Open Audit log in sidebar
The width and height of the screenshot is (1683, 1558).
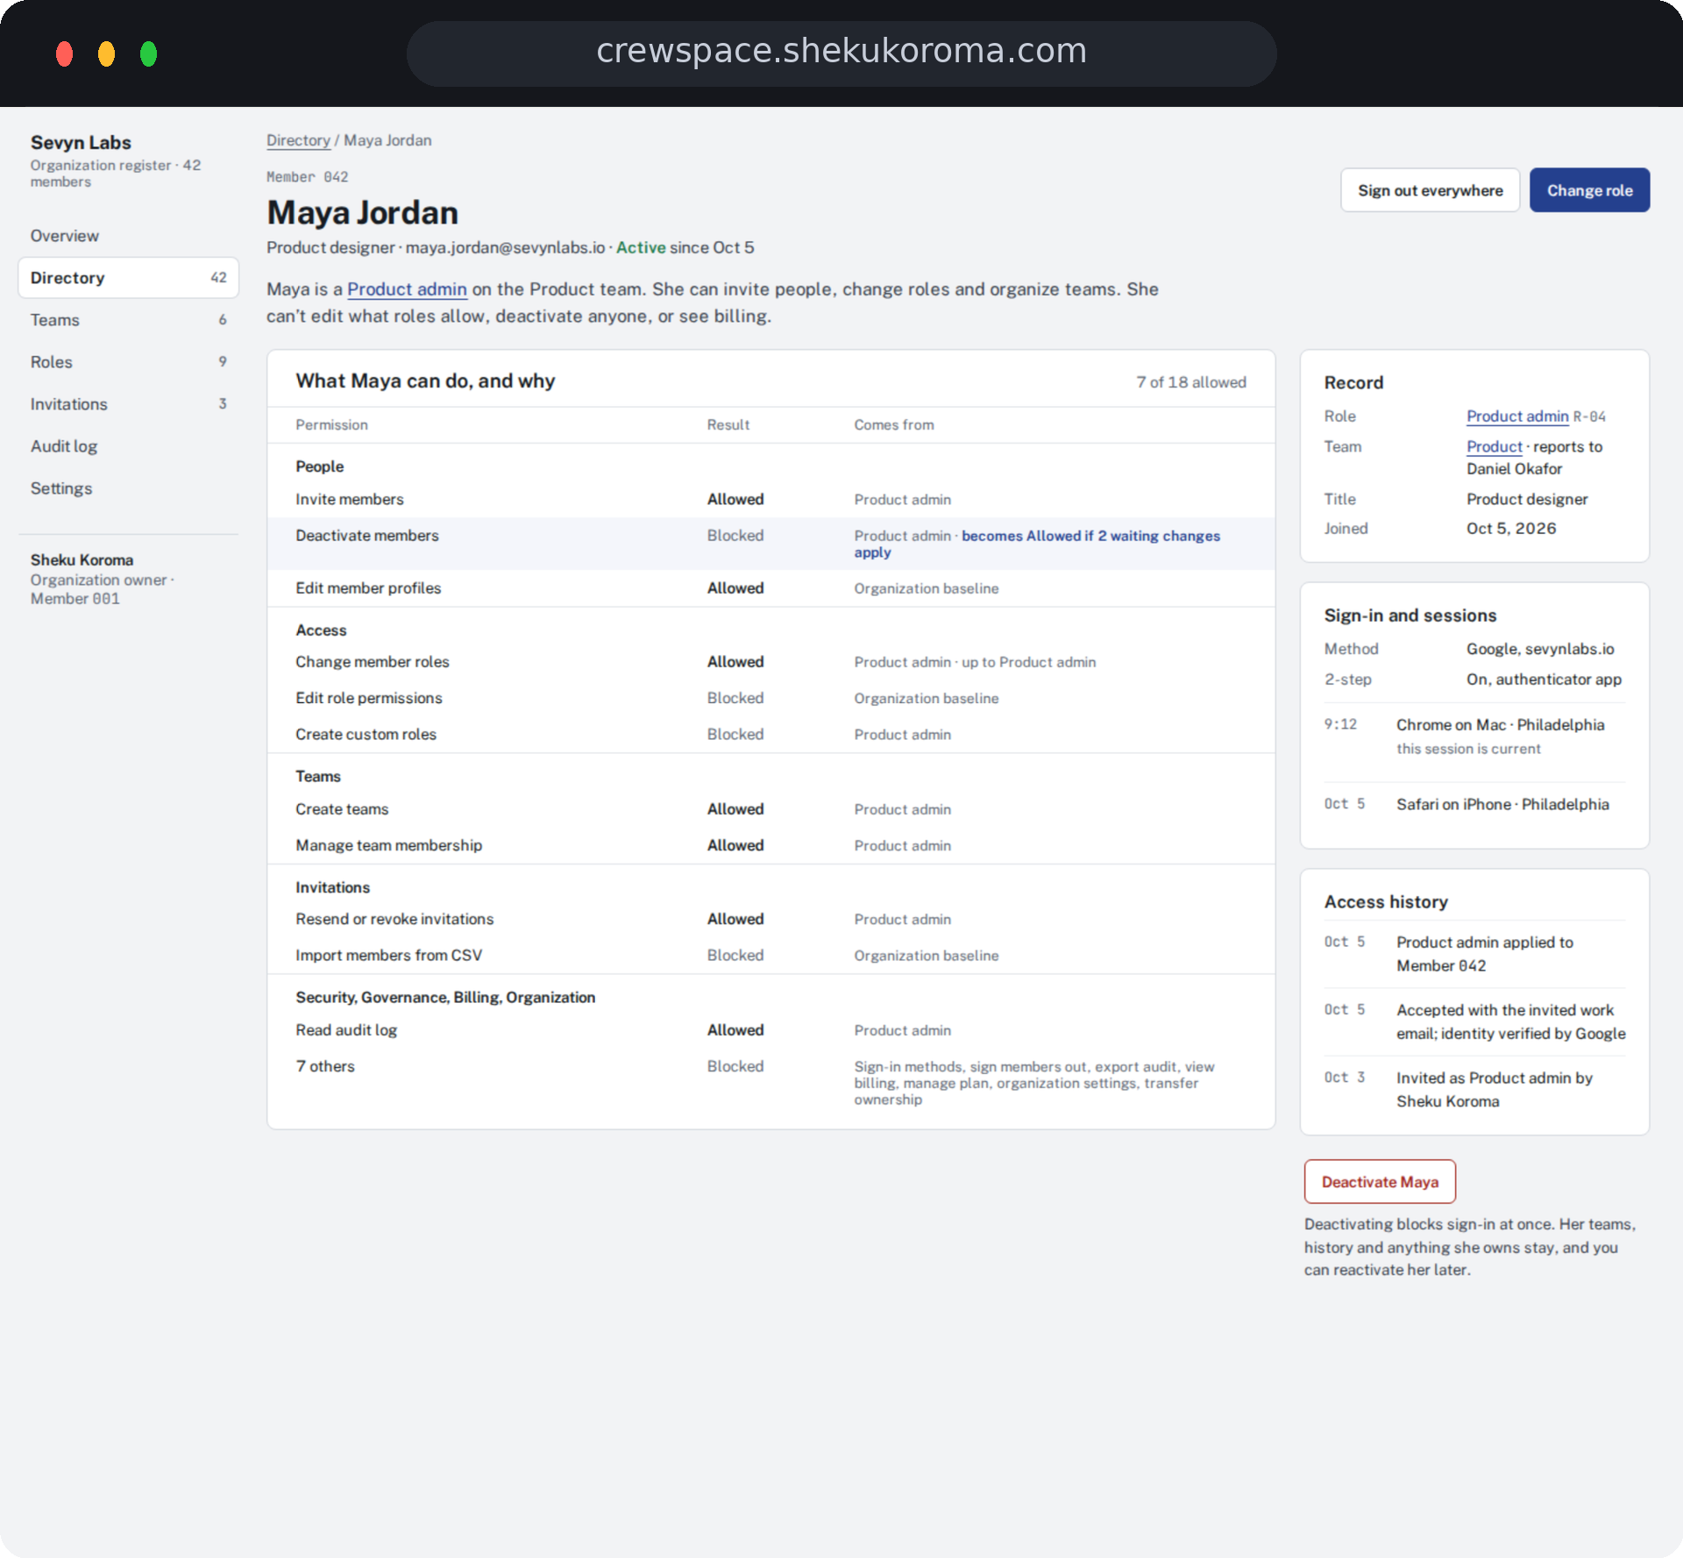click(128, 446)
